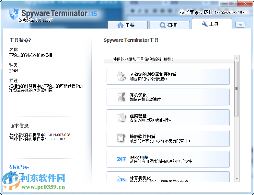
Task: Click the tools list scroll down arrow
Action: click(237, 179)
